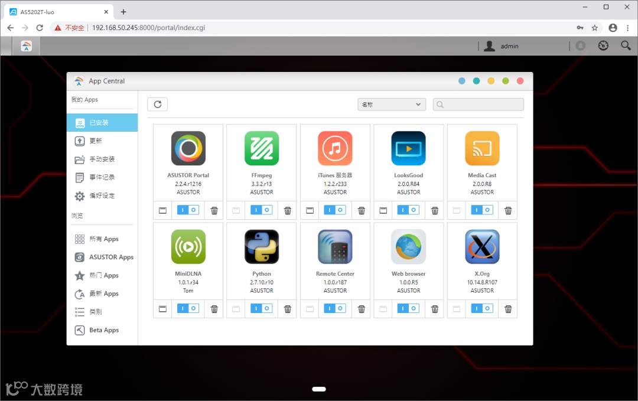Disable the iTunes server switch
Screen dimensions: 638x401
[x=335, y=210]
